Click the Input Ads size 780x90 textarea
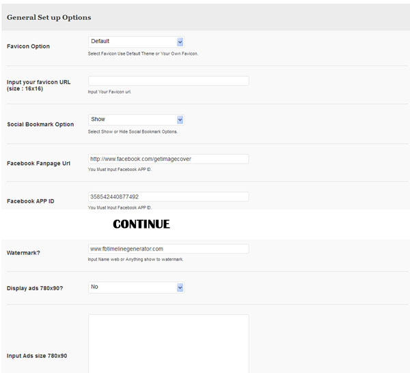The image size is (410, 373). 168,344
